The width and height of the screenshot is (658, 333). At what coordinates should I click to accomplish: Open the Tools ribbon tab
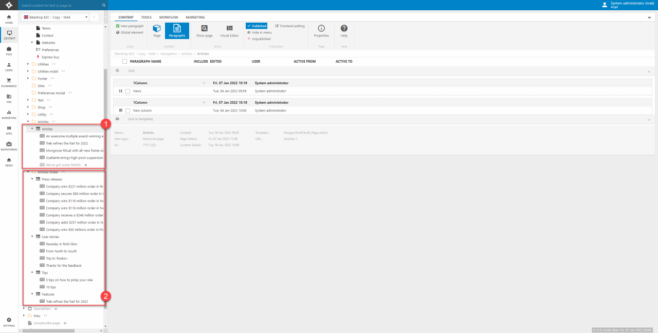[x=146, y=17]
